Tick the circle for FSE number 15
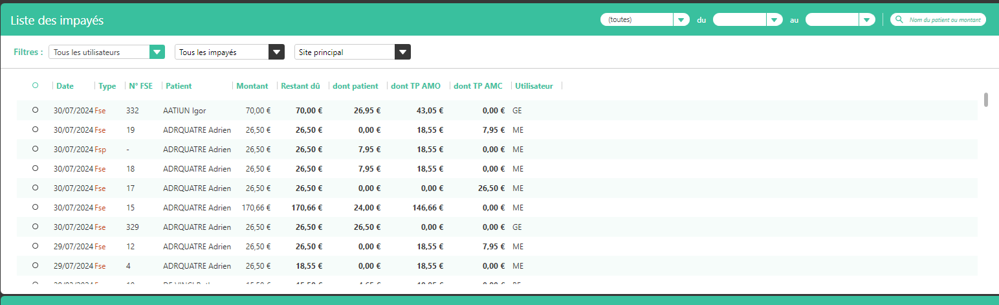 tap(35, 207)
